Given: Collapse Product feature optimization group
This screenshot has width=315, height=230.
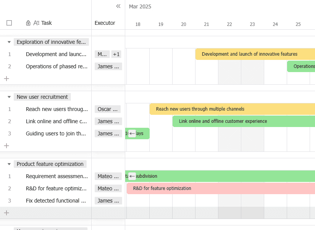Looking at the screenshot, I should tap(9, 164).
